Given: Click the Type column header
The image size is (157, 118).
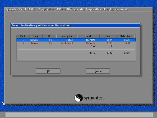Looking at the screenshot, I should [x=36, y=36].
